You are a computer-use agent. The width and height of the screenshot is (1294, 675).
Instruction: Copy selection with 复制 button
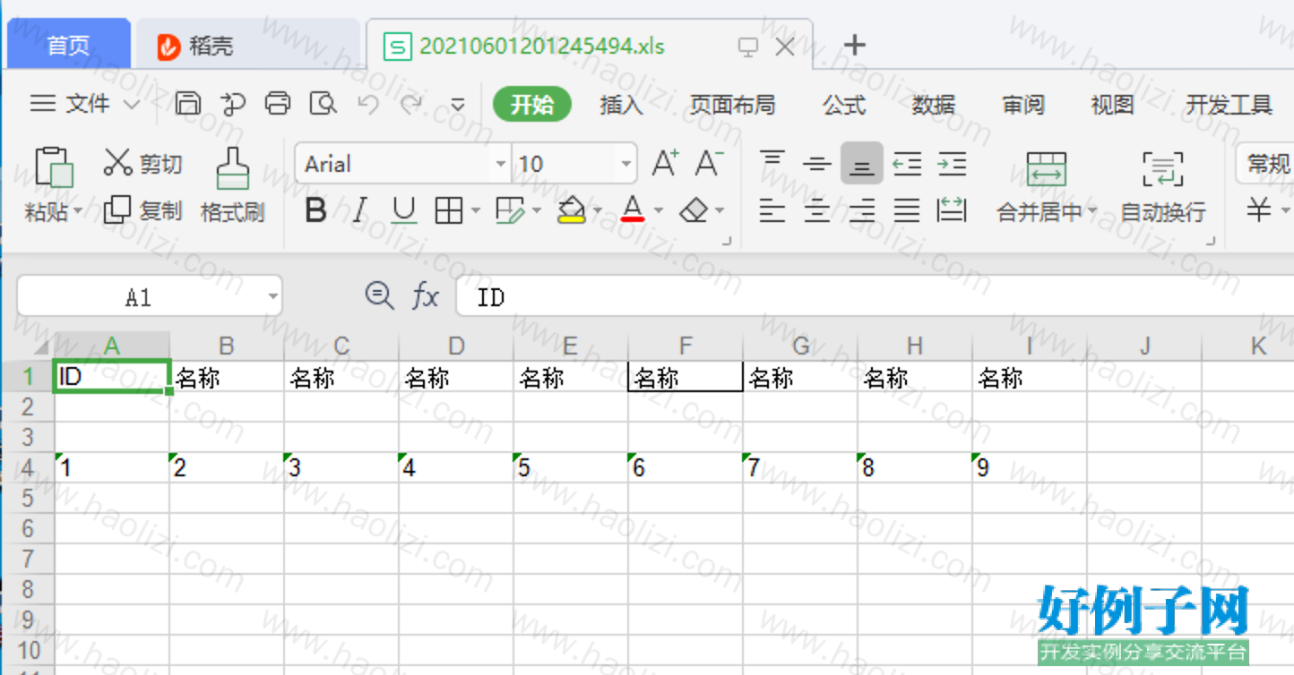(x=142, y=211)
